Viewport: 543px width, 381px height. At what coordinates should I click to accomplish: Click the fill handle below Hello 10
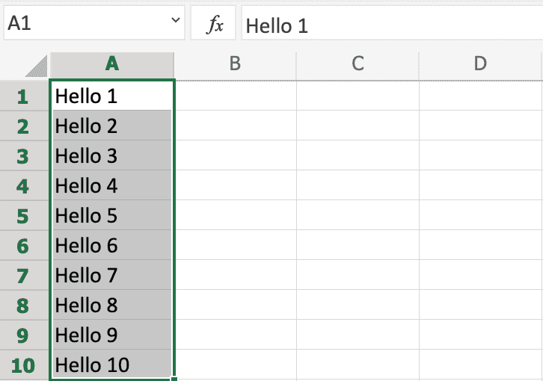pyautogui.click(x=174, y=379)
